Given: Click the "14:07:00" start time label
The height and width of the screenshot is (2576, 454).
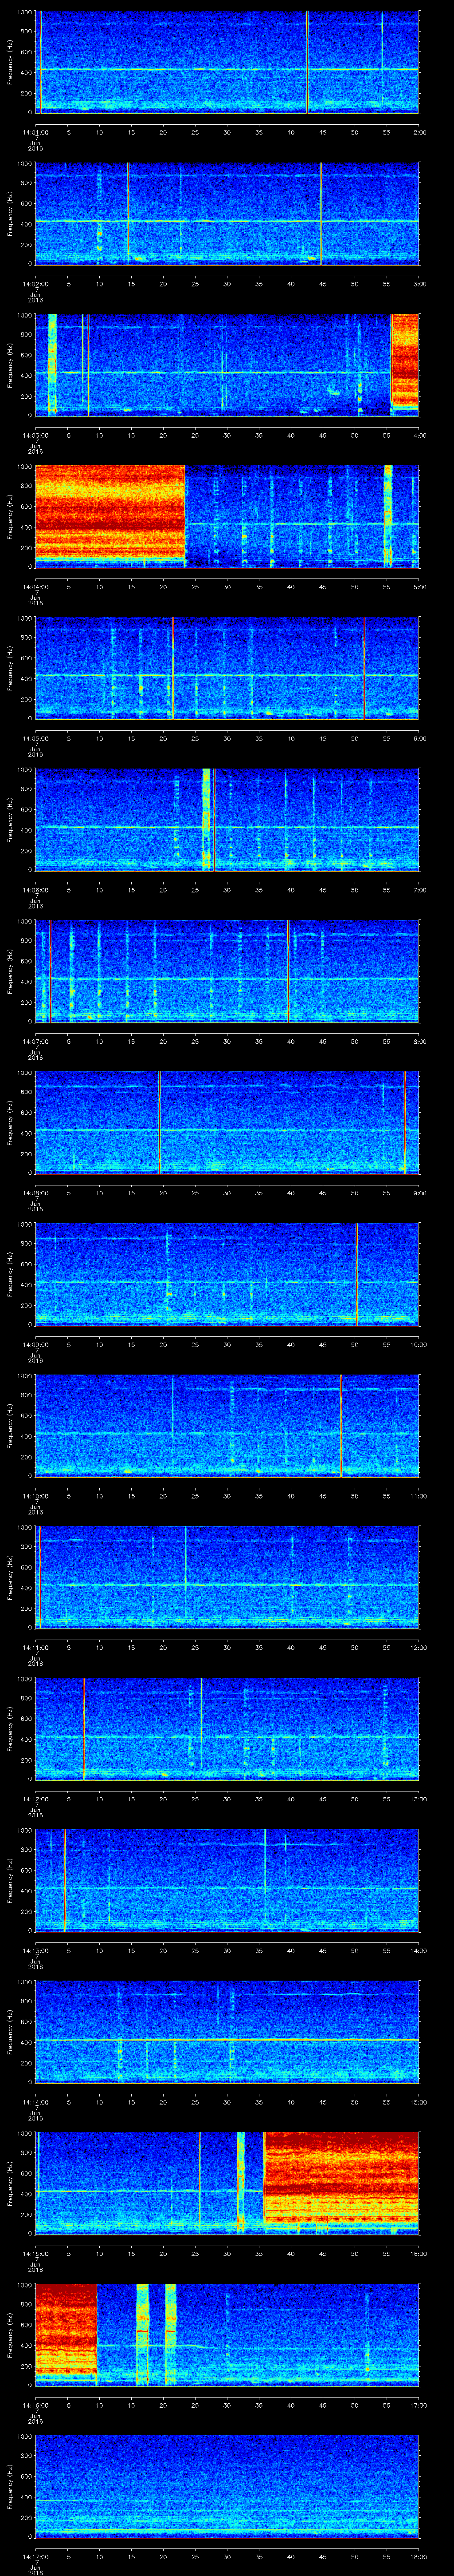Looking at the screenshot, I should (x=36, y=1041).
